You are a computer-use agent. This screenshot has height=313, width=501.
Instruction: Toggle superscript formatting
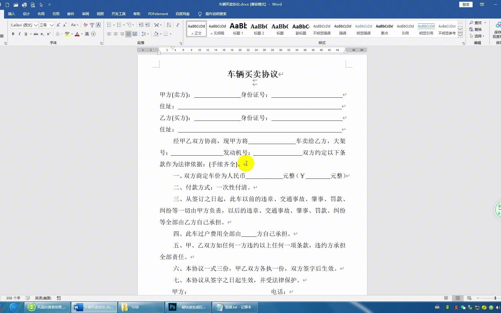coord(49,34)
